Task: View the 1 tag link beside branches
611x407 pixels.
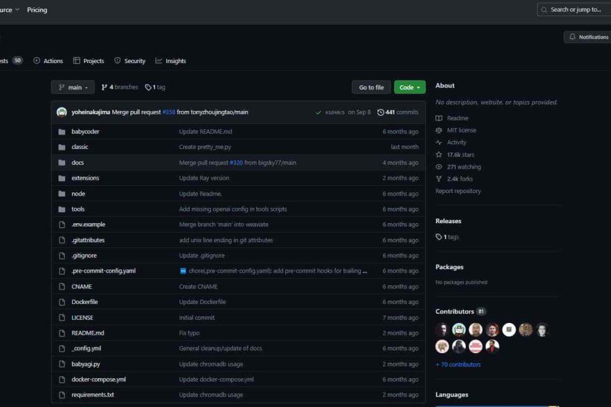Action: (x=155, y=87)
